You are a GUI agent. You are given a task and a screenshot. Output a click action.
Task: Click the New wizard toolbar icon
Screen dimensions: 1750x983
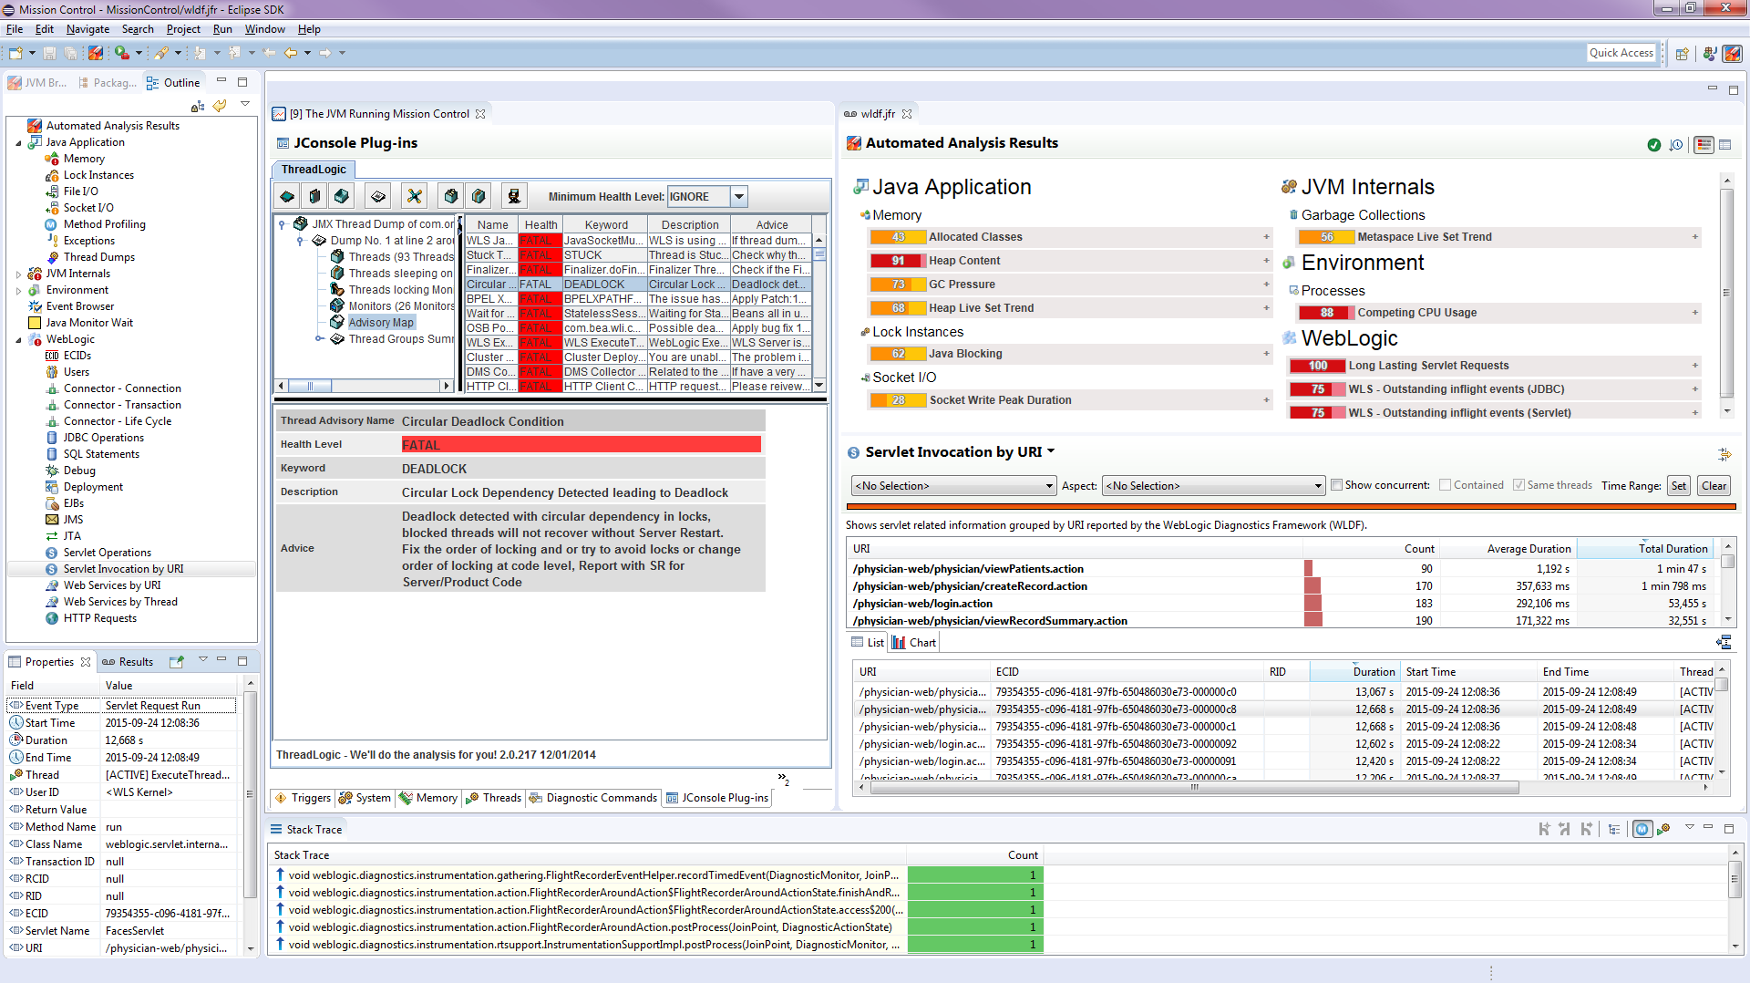pos(15,53)
